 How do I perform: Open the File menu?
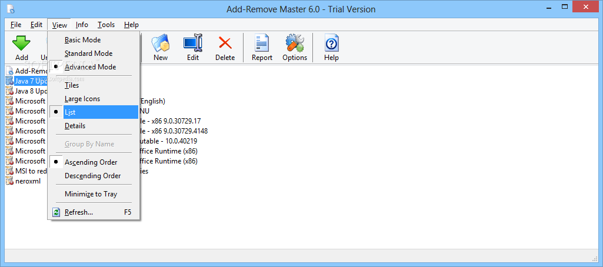[16, 25]
